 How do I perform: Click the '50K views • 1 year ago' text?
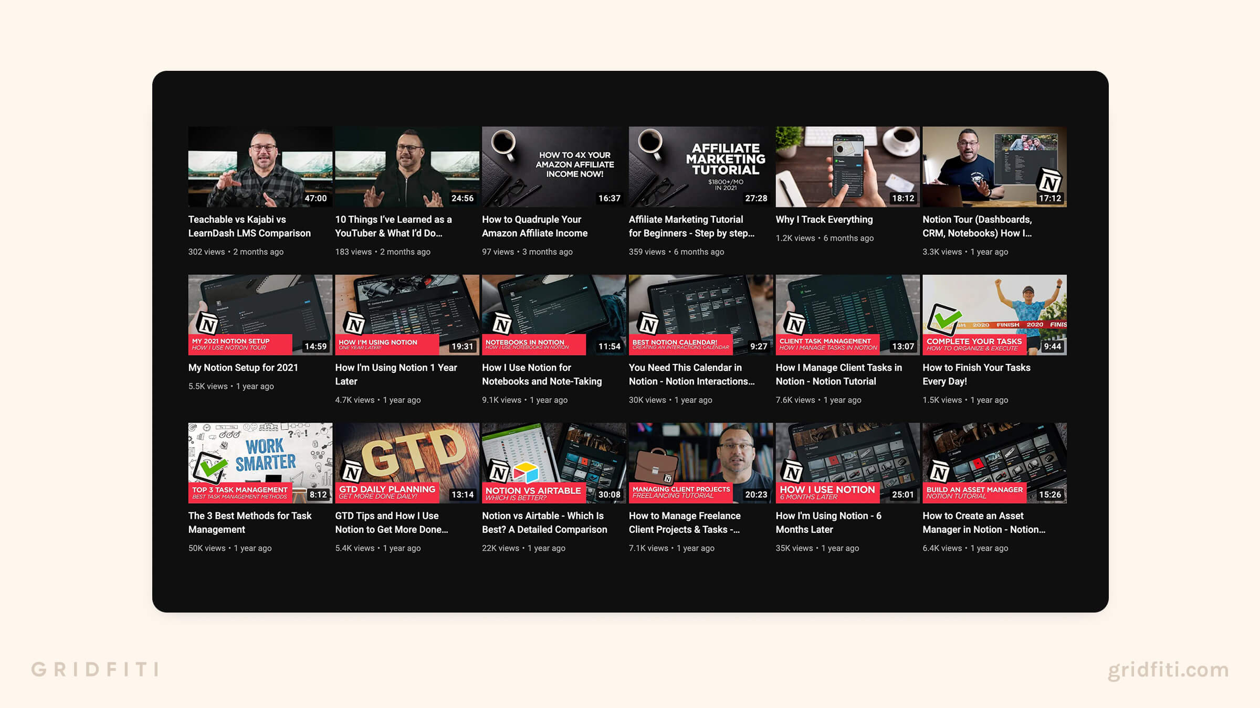tap(230, 549)
